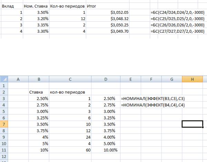Viewport: 207px width, 162px height.
Task: Click cell B11 with 10%
Action: click(x=39, y=150)
